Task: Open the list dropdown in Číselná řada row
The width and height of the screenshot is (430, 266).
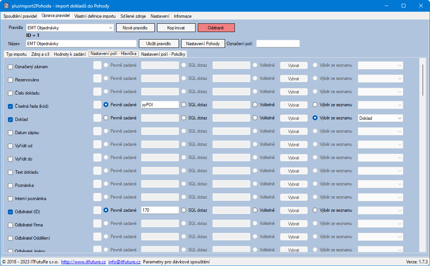Action: pos(381,105)
